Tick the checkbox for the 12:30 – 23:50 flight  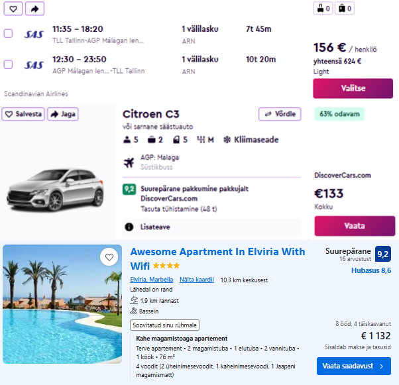click(8, 64)
